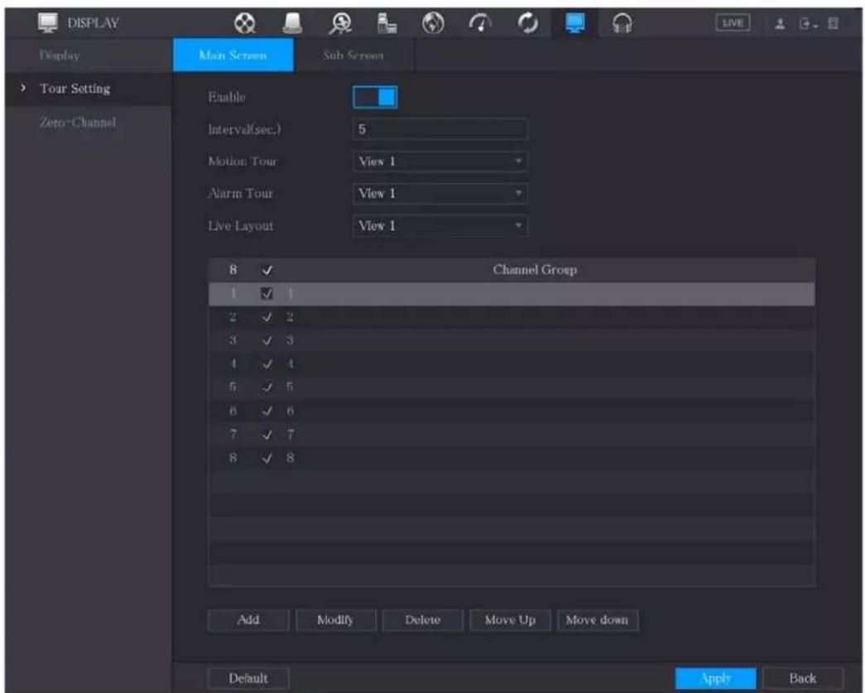
Task: Click the LIVE view button
Action: 733,23
